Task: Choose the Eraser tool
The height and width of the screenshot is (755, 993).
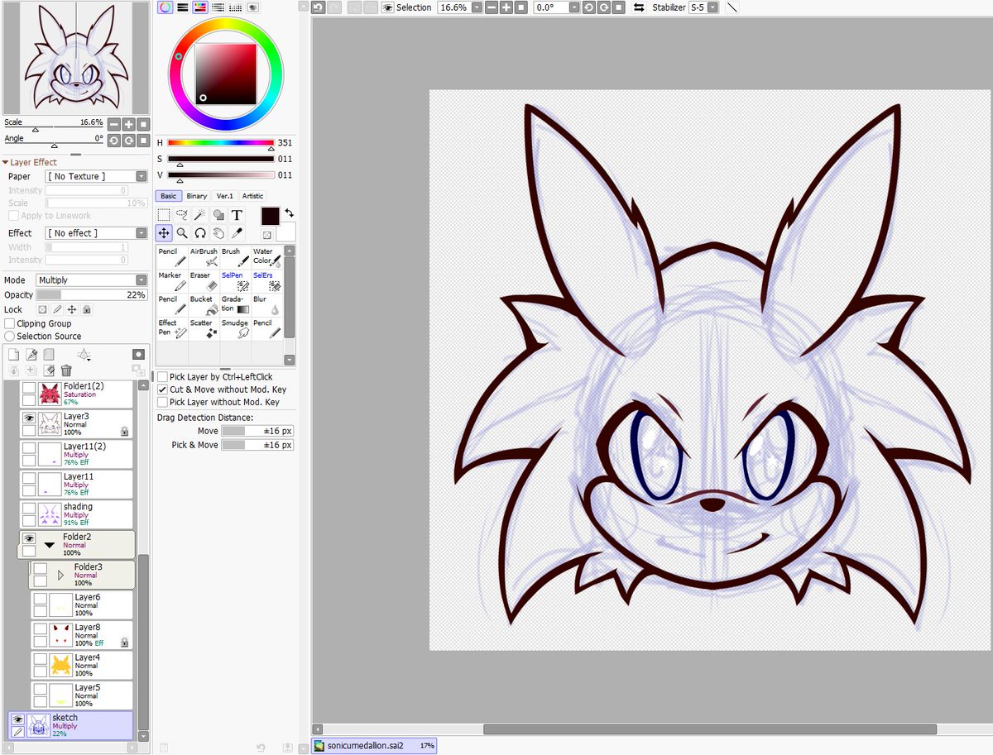Action: point(204,280)
